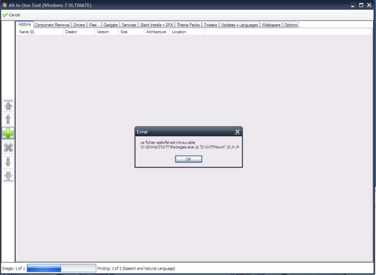Sort by the Version column header
Image resolution: width=376 pixels, height=275 pixels.
click(x=107, y=32)
